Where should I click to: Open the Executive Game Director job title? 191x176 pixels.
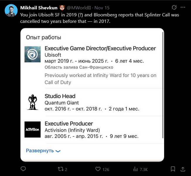coord(100,48)
